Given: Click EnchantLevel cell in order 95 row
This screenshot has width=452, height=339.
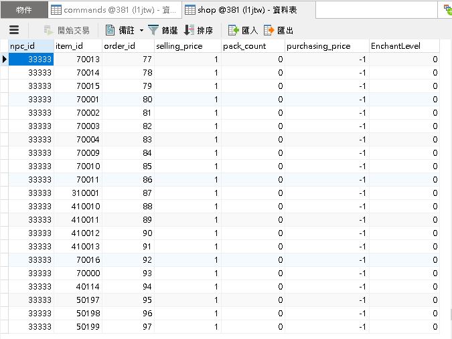Looking at the screenshot, I should click(x=404, y=300).
